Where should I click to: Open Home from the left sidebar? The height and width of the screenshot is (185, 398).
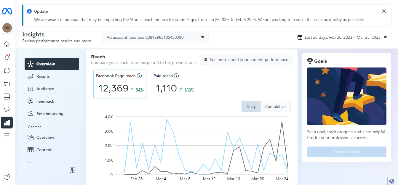(7, 44)
